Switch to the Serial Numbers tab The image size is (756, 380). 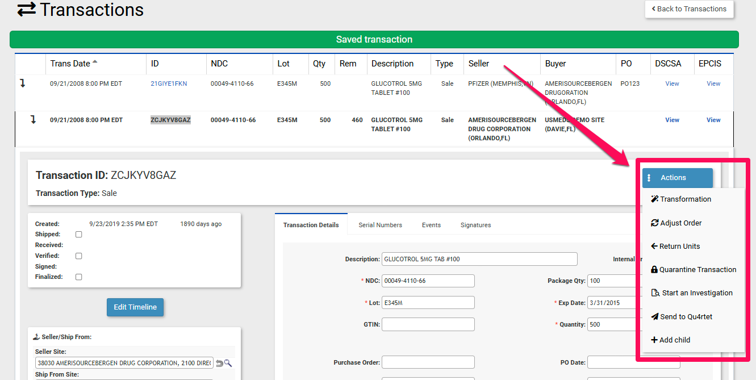pyautogui.click(x=380, y=225)
